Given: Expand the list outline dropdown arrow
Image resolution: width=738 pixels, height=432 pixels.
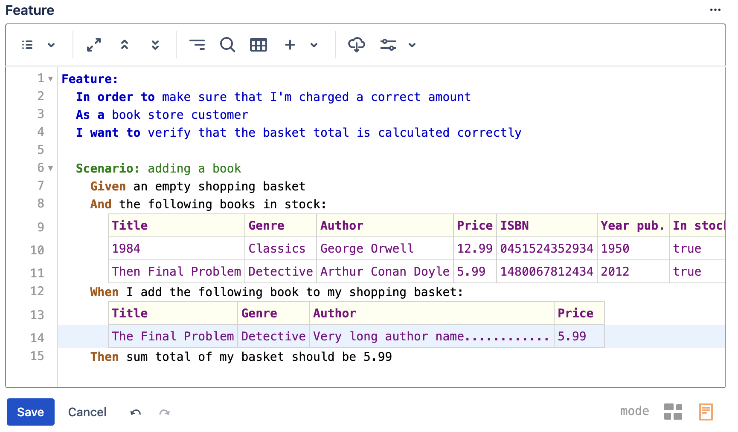Looking at the screenshot, I should point(51,45).
